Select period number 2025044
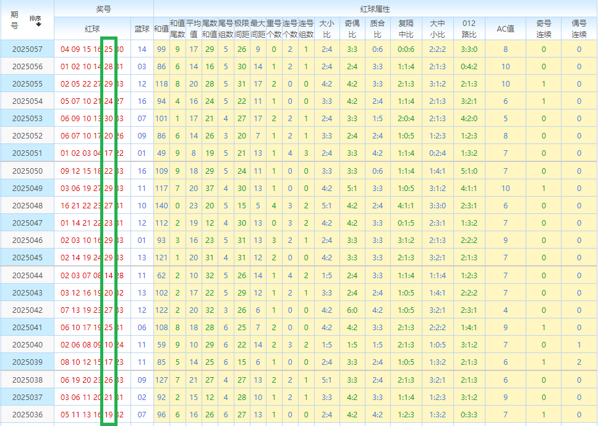The image size is (598, 426). [x=27, y=275]
